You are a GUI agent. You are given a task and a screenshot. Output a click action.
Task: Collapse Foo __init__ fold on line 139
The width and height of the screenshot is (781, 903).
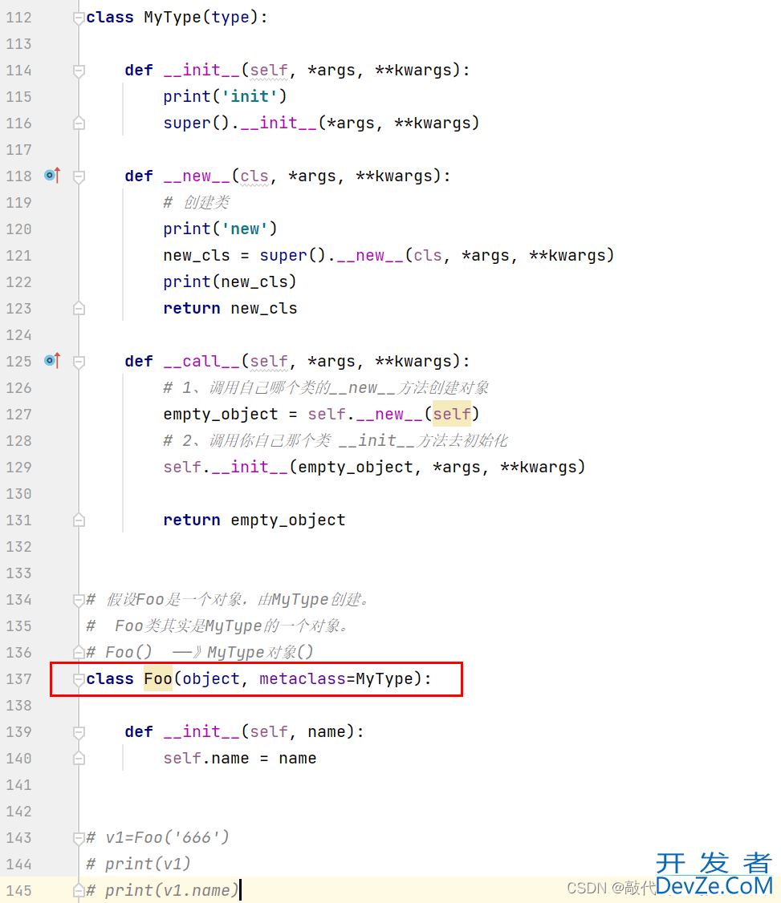(79, 732)
